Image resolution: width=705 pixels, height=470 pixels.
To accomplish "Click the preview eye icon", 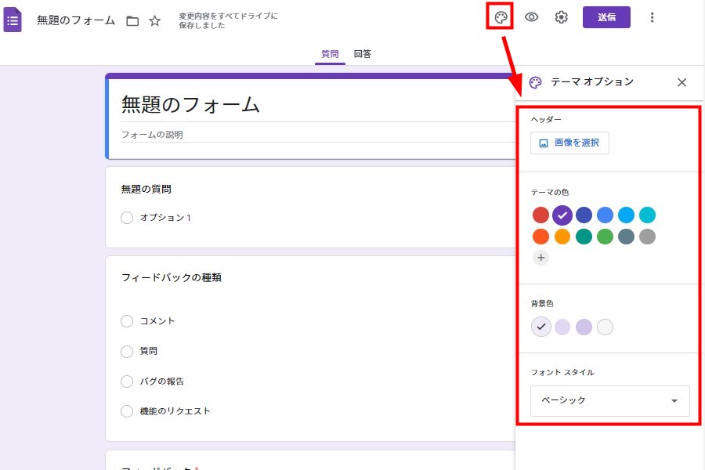I will [531, 17].
